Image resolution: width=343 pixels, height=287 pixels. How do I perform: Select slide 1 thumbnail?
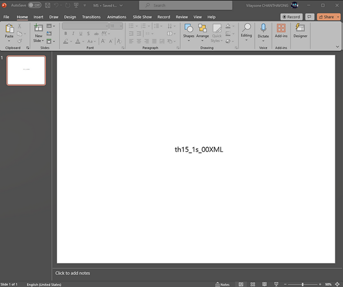tap(26, 70)
